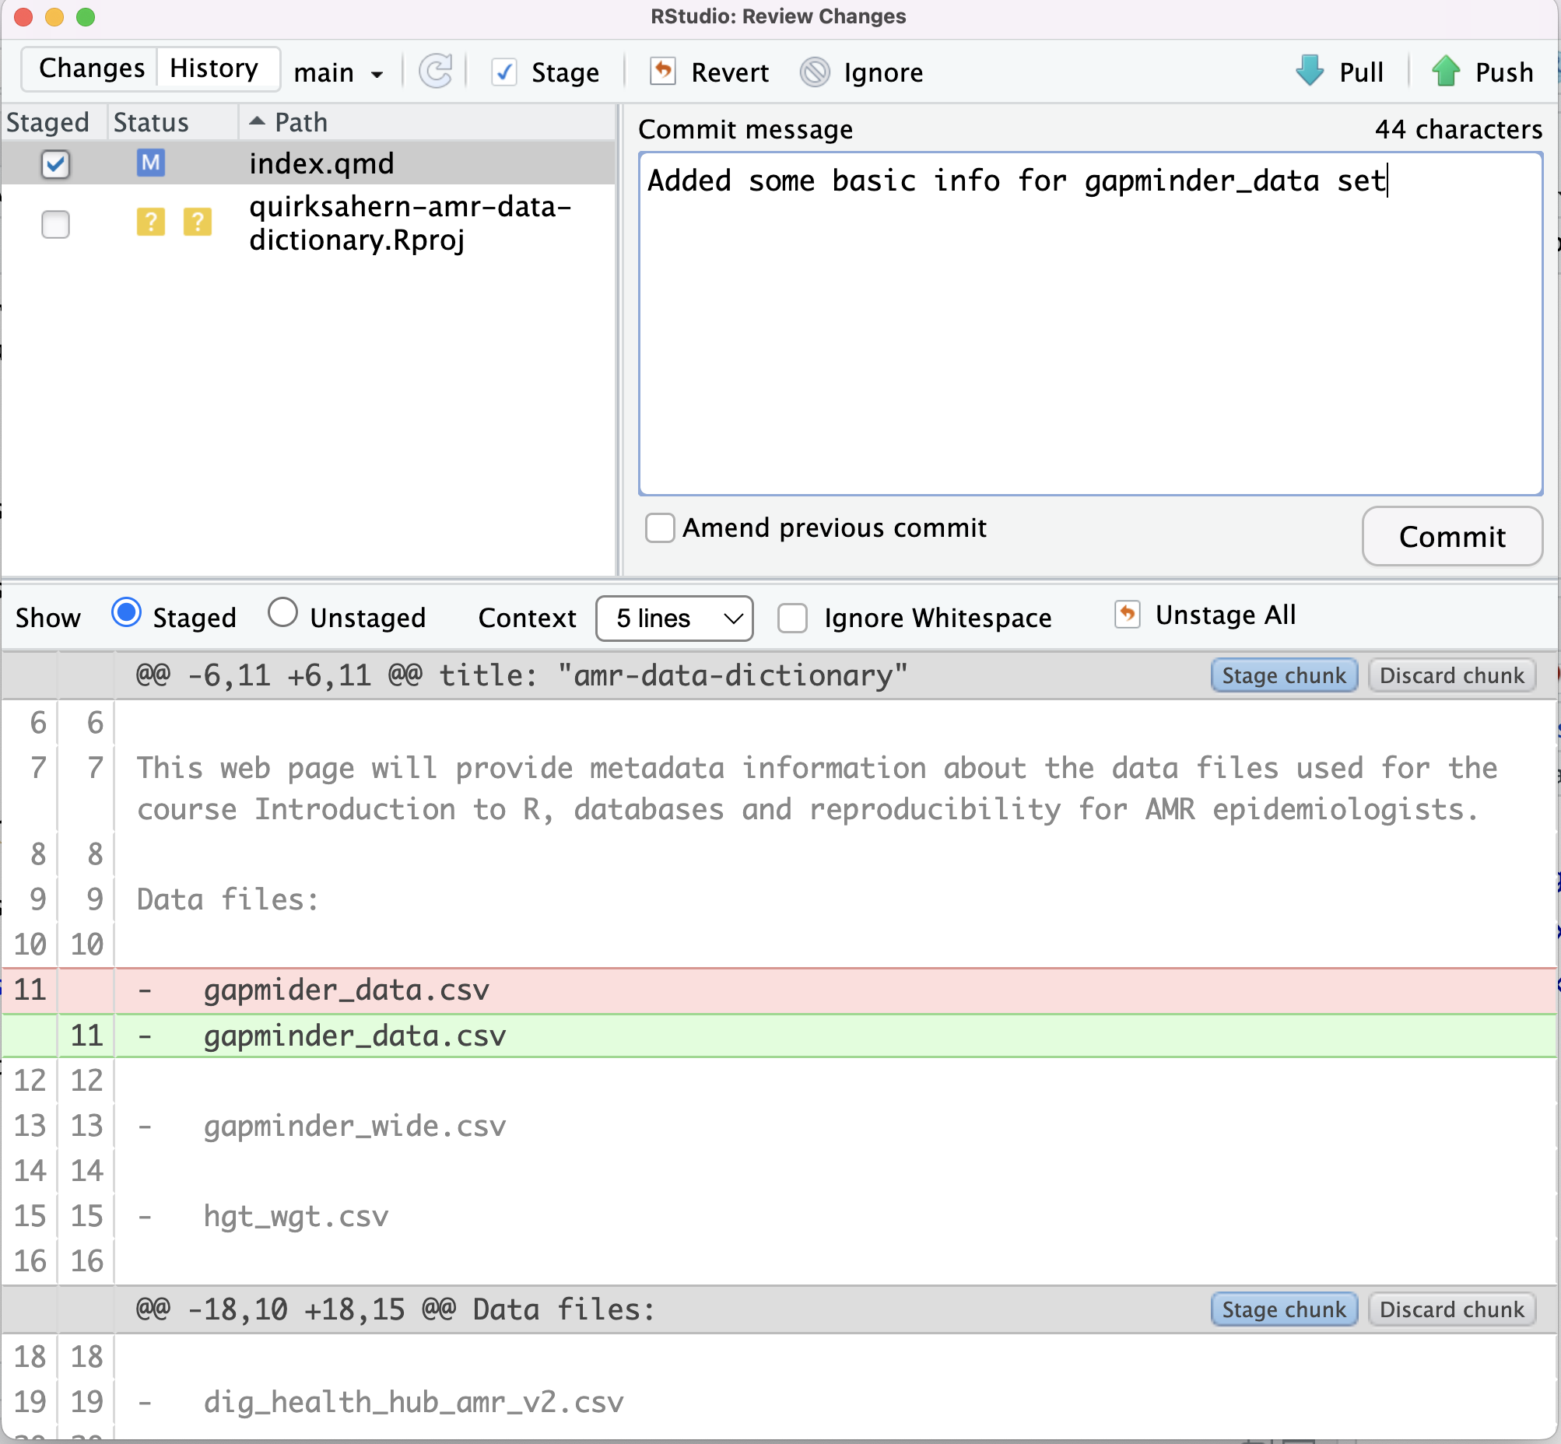Click the Status column header
The height and width of the screenshot is (1444, 1561).
click(172, 123)
